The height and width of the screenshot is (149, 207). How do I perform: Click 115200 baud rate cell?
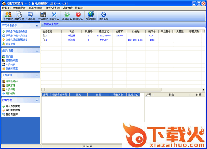point(119,36)
